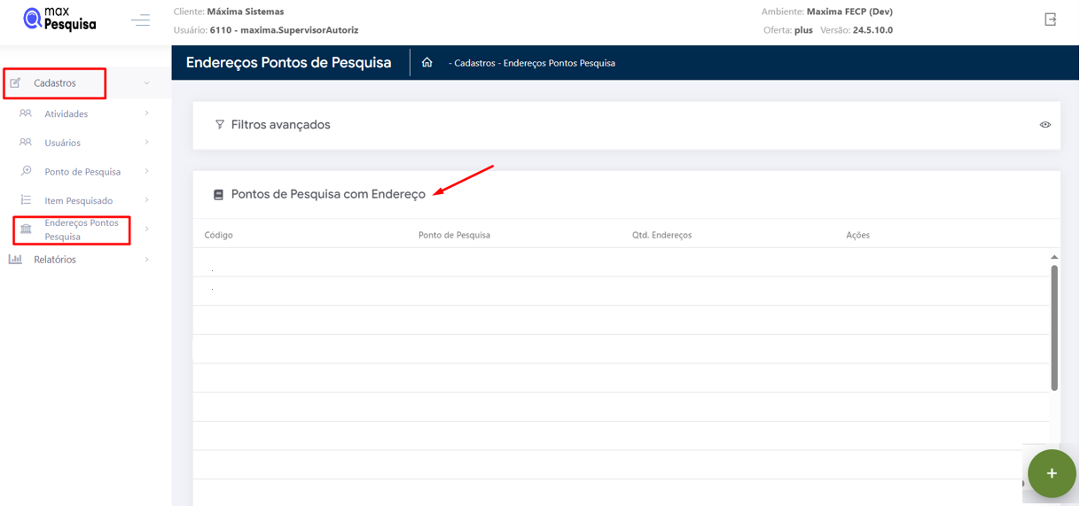Click the Oferta plus text

[x=788, y=30]
